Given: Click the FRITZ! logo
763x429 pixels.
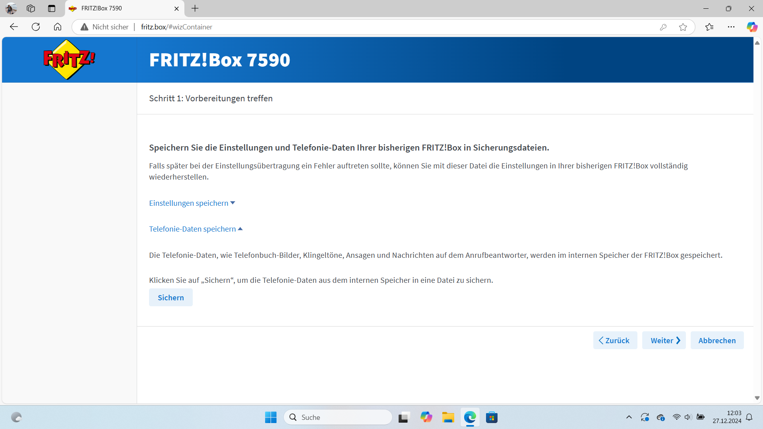Looking at the screenshot, I should pos(69,60).
